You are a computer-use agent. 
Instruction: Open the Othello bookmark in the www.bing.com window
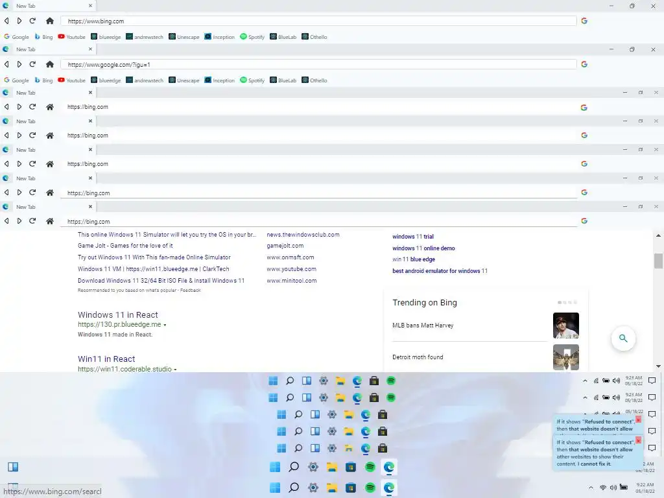[314, 37]
